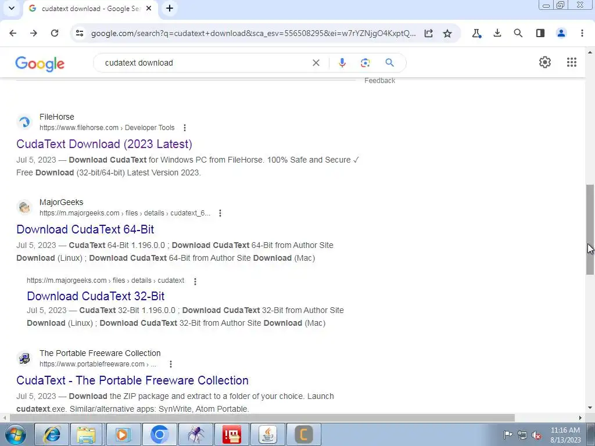
Task: Click the toolbar magnifier search icon
Action: coord(518,33)
